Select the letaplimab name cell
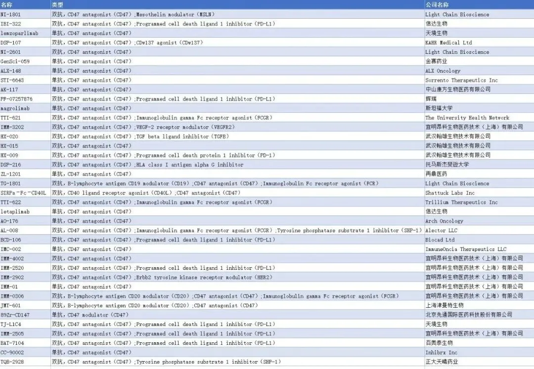 click(x=25, y=211)
